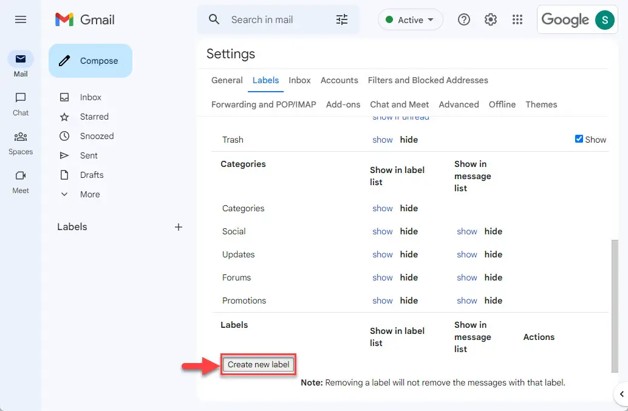Viewport: 628px width, 411px height.
Task: Open the main menu hamburger icon
Action: (x=21, y=19)
